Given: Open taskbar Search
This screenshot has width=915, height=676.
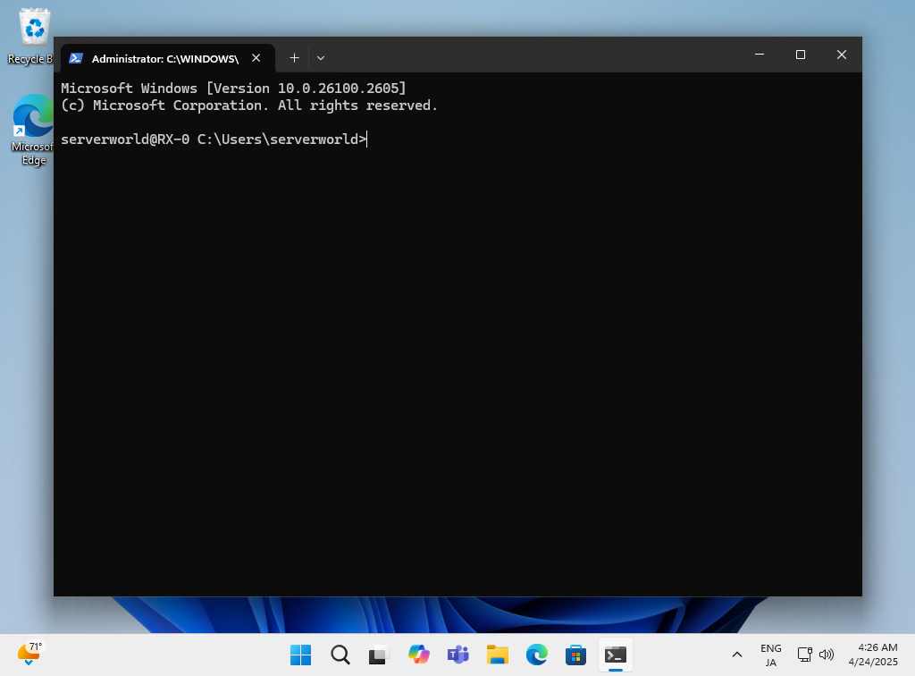Looking at the screenshot, I should (x=340, y=655).
